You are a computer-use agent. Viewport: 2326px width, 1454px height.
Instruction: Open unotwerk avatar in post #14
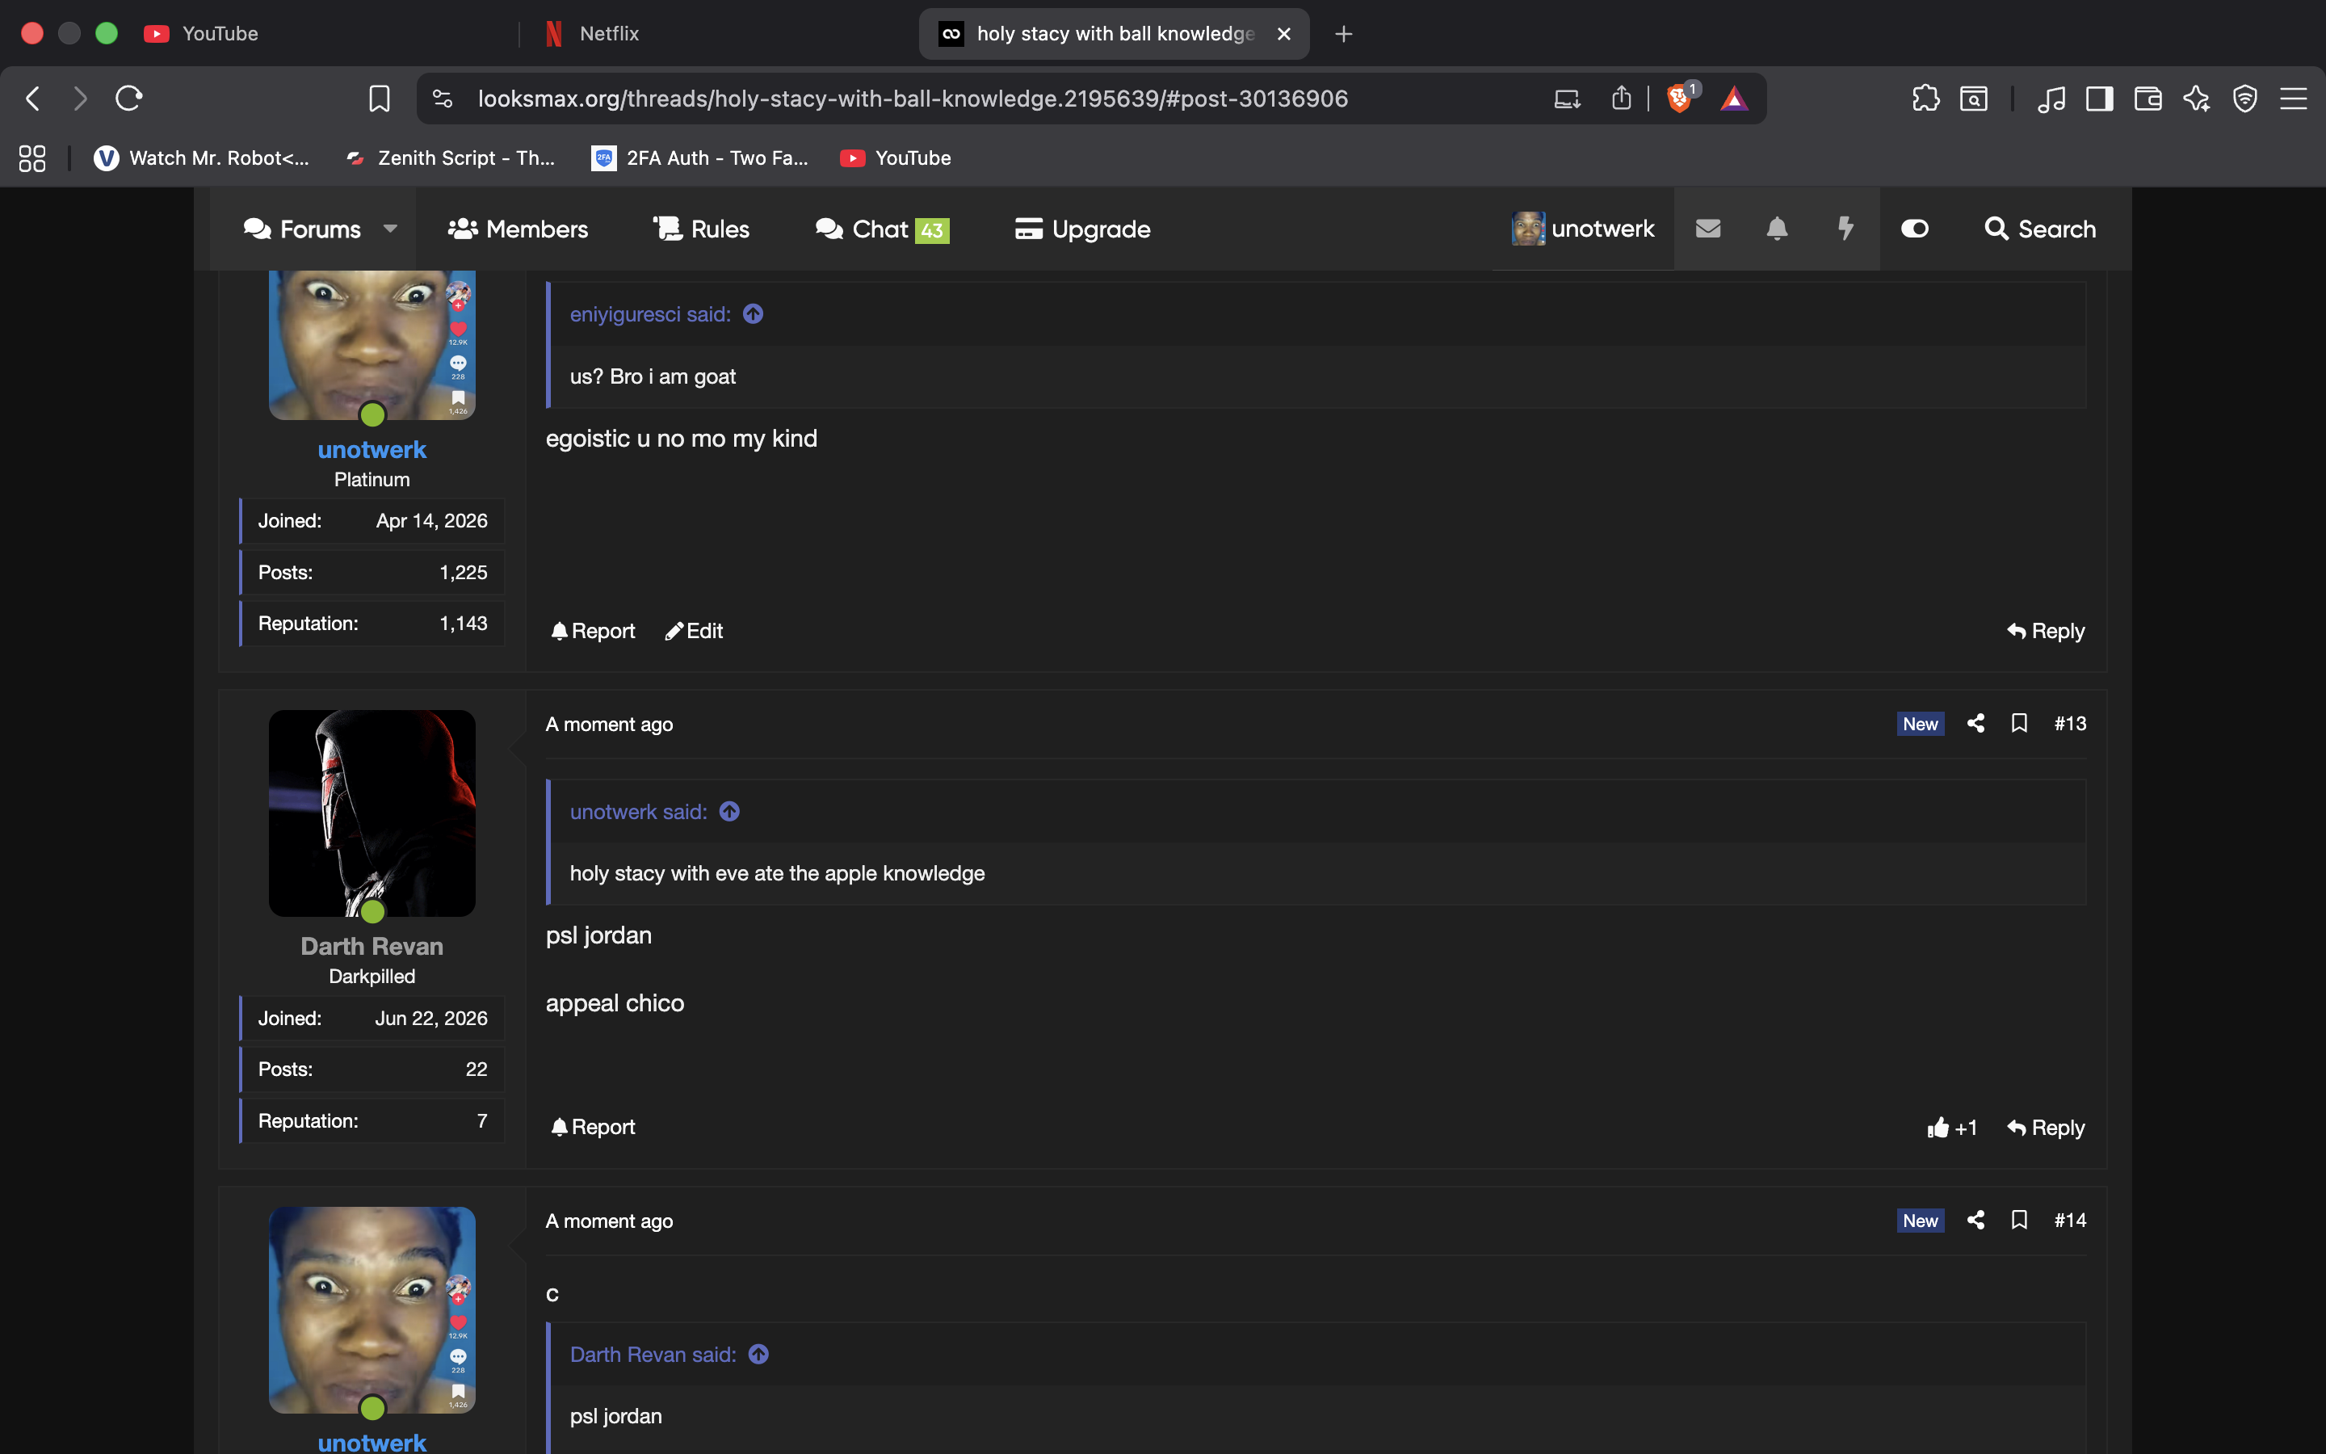372,1309
